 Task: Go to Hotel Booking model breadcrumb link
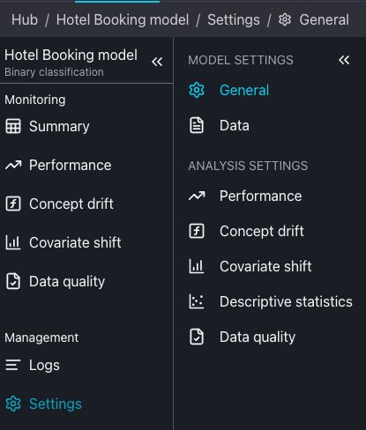pyautogui.click(x=123, y=20)
